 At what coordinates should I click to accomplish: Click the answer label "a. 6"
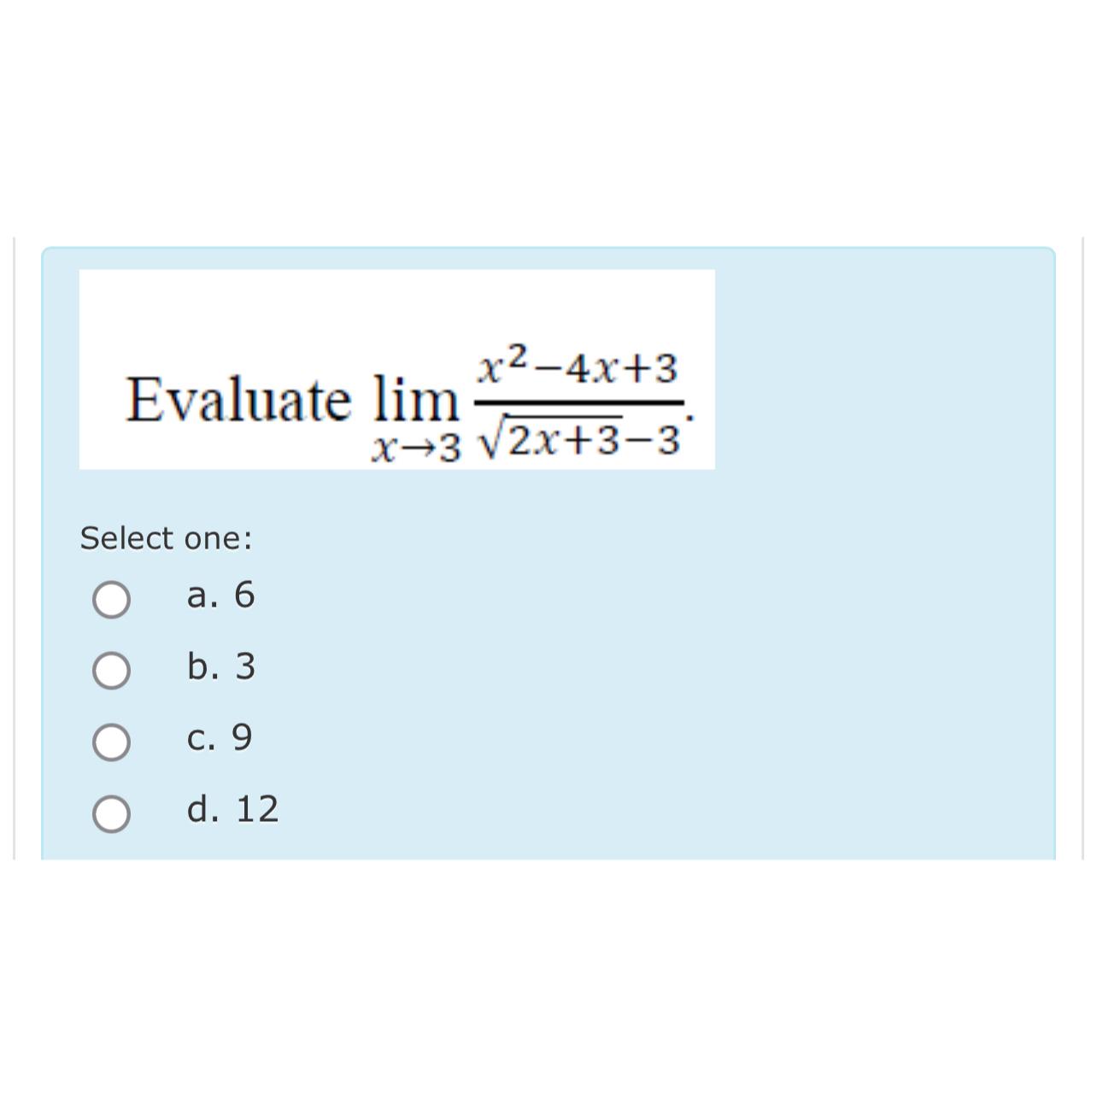[220, 596]
